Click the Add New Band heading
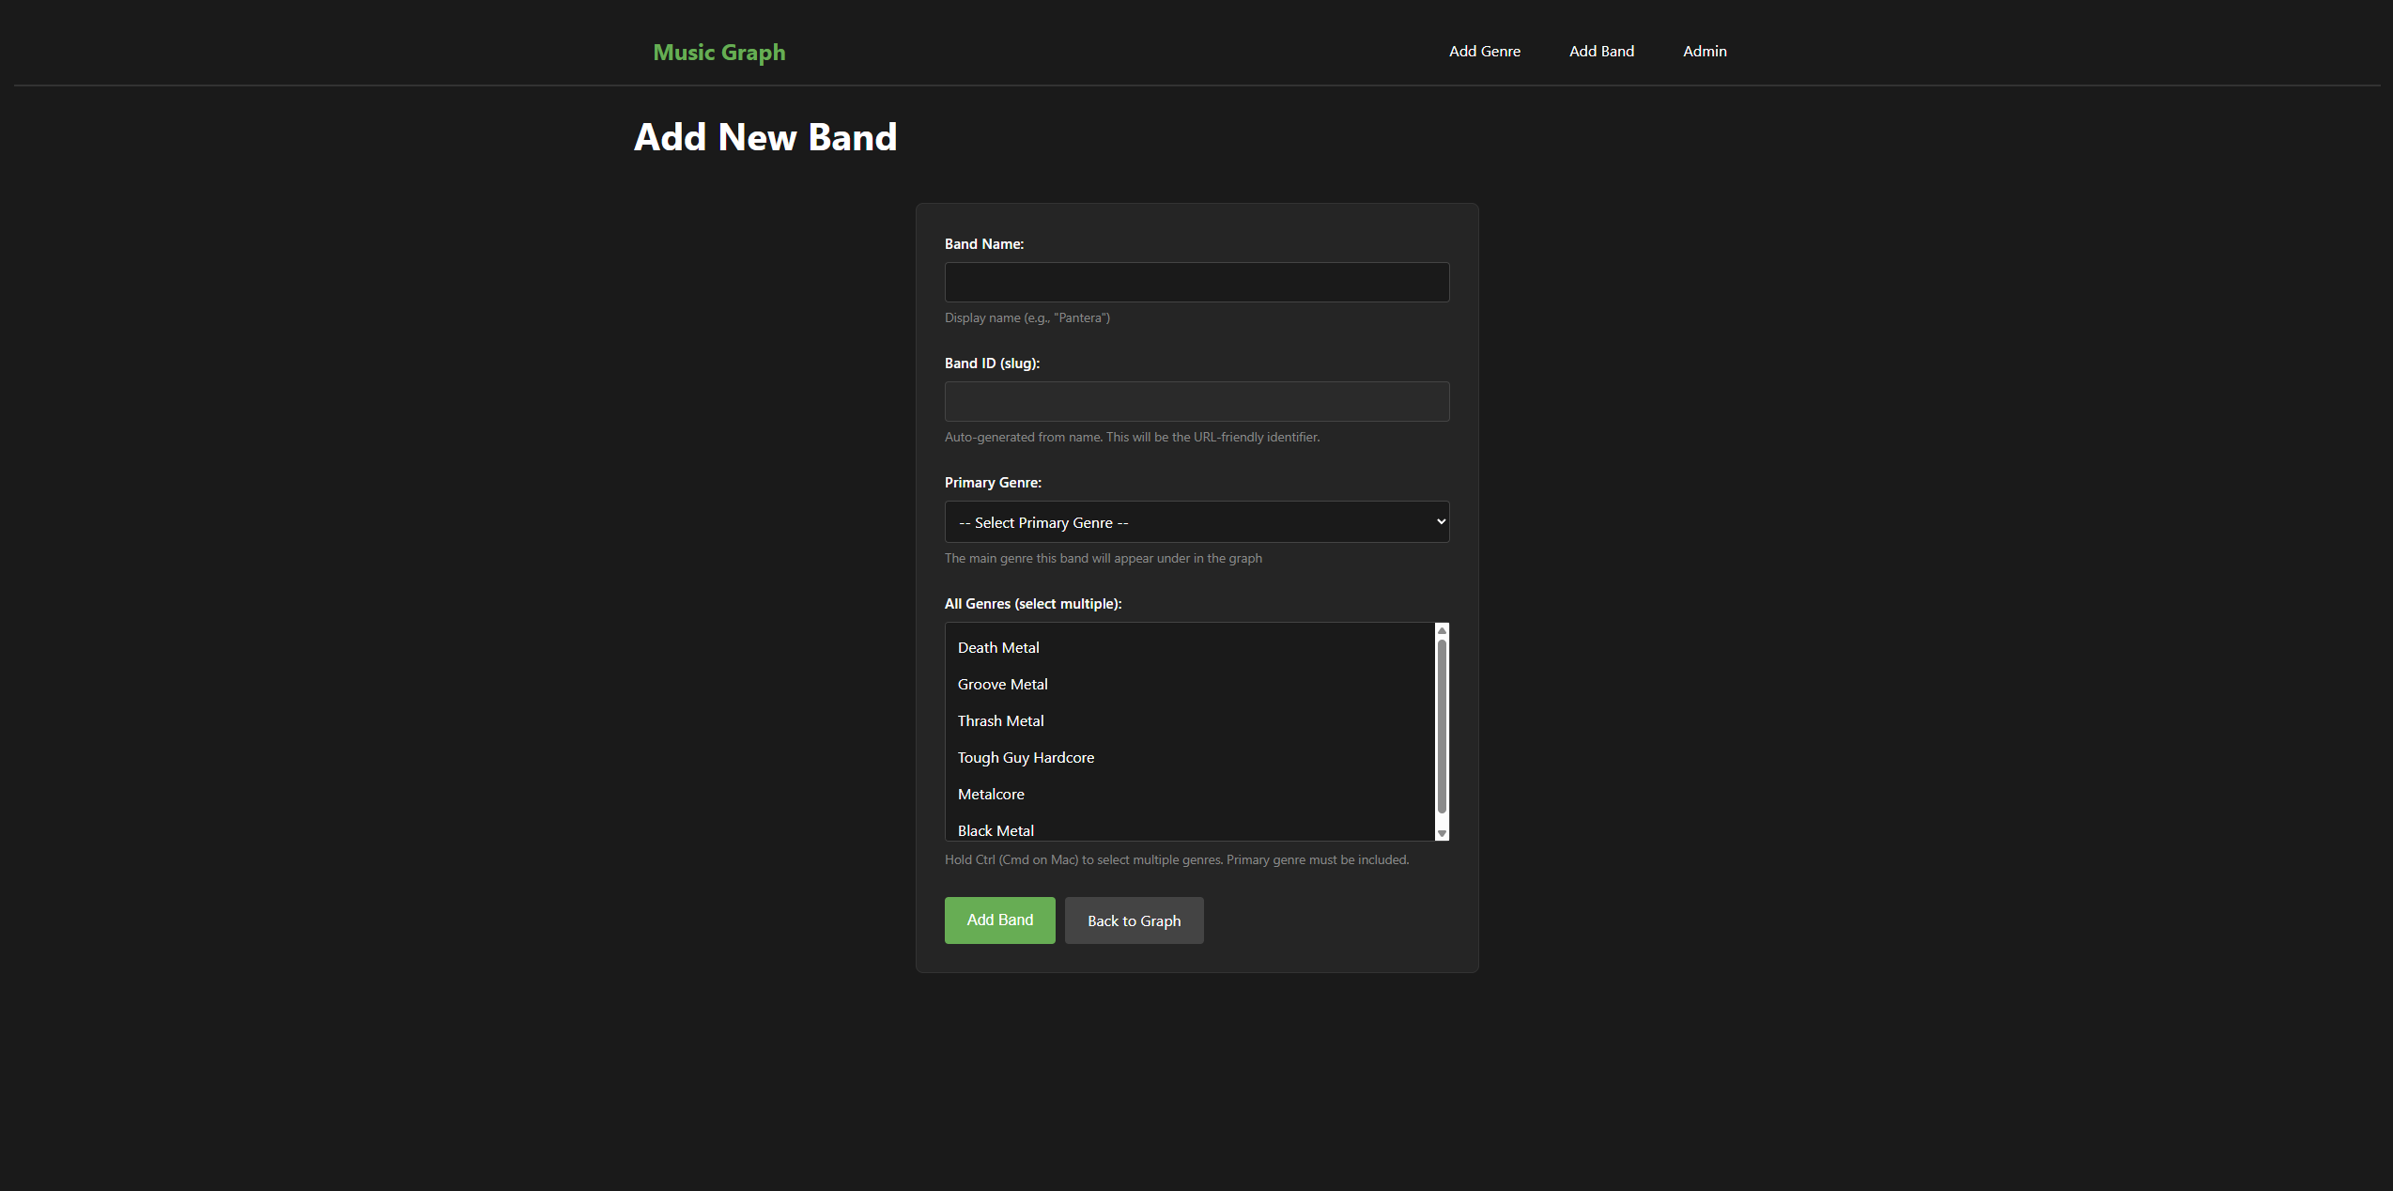Viewport: 2393px width, 1191px height. pos(764,137)
